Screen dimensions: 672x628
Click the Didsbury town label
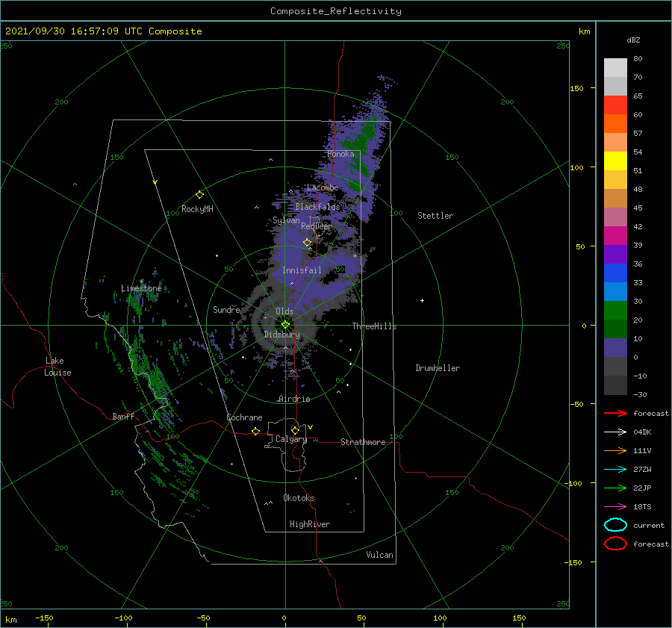point(282,335)
